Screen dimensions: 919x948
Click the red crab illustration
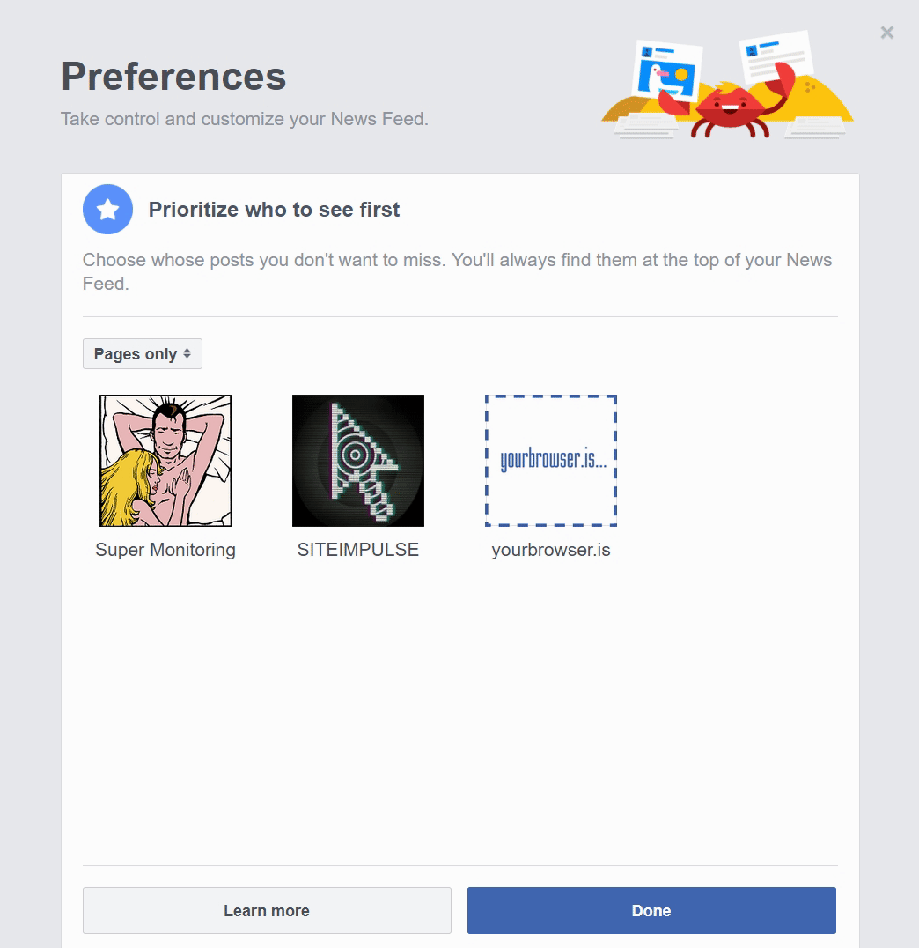pos(730,107)
